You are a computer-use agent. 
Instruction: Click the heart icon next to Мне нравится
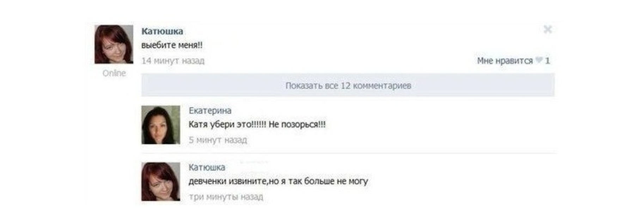coord(539,60)
